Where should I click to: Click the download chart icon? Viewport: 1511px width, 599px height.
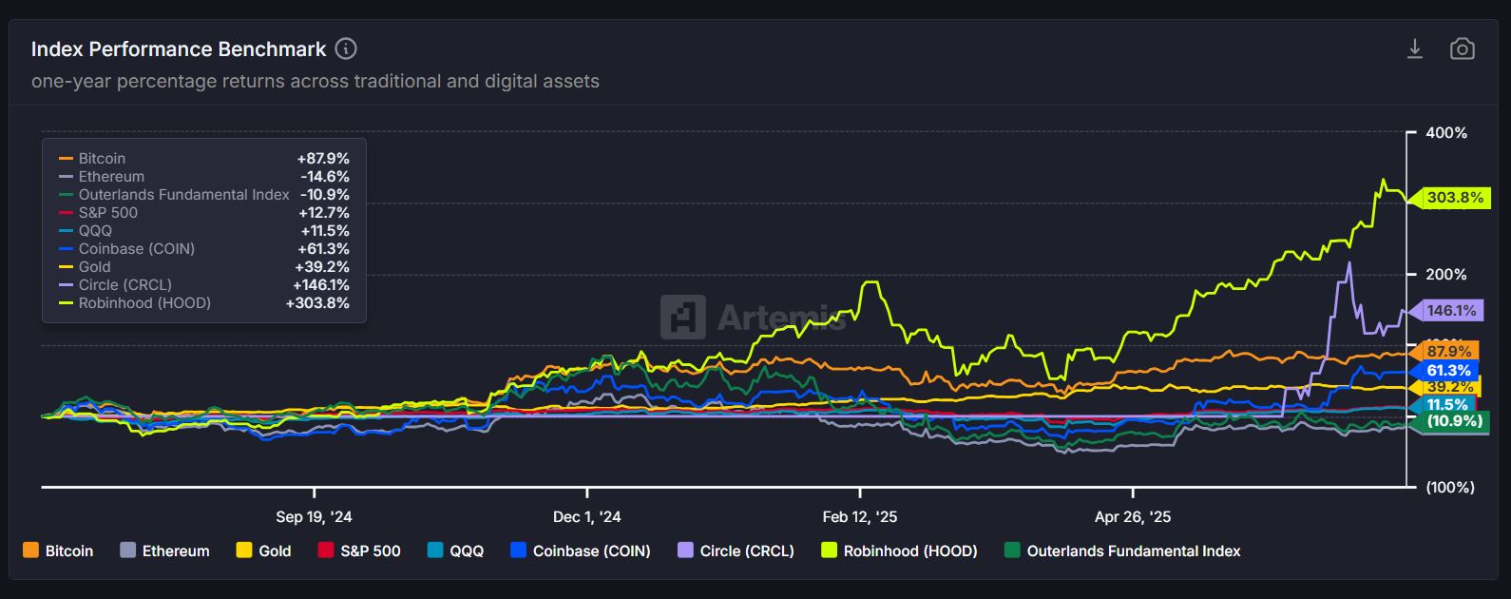coord(1414,48)
